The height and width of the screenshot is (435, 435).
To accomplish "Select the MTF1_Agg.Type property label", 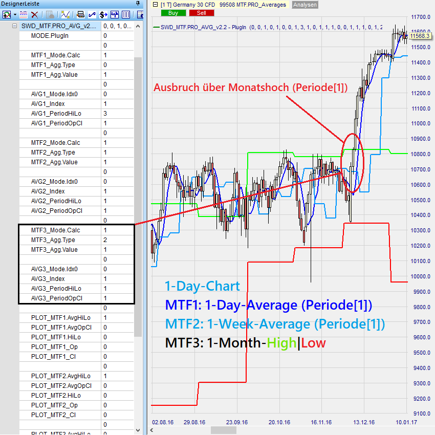I will pos(53,65).
